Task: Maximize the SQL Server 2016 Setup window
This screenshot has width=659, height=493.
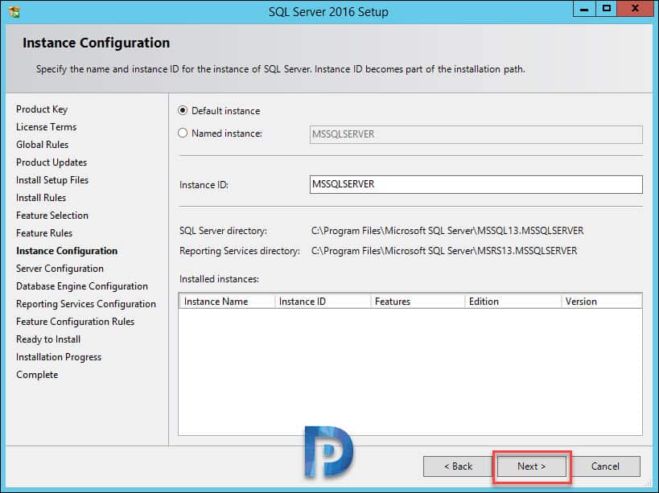Action: pos(606,8)
